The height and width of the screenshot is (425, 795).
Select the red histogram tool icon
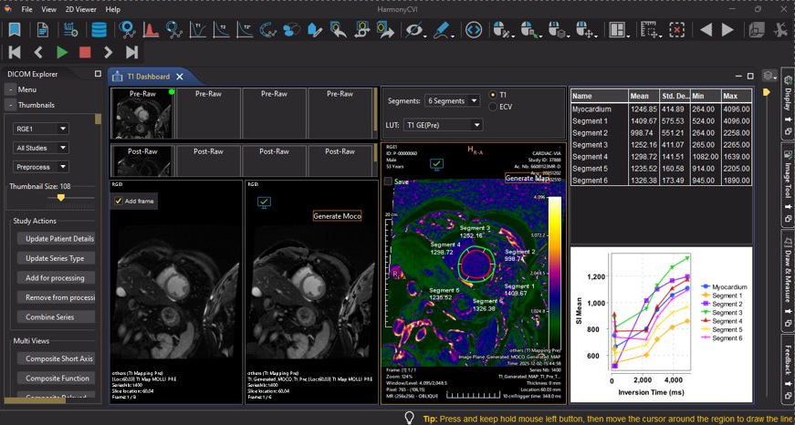coord(152,30)
